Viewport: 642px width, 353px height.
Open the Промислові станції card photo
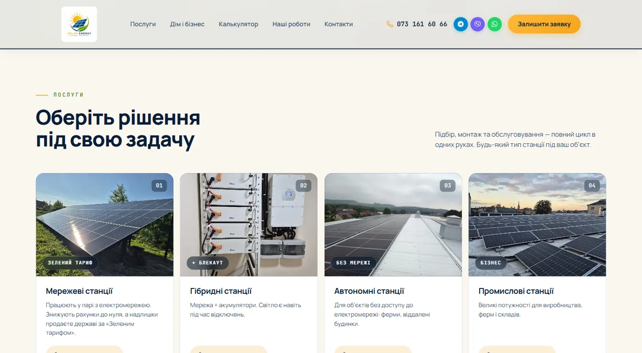pyautogui.click(x=537, y=225)
